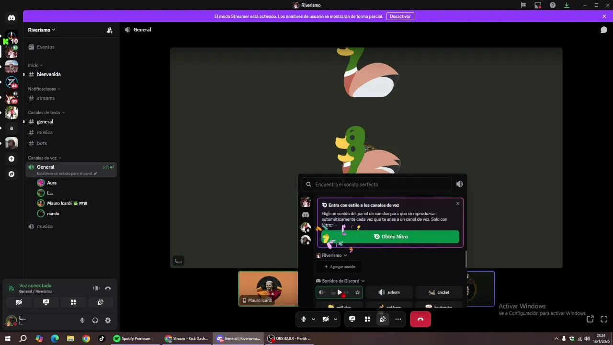Collapse the Inicio category
Viewport: 613px width, 345px height.
35,65
